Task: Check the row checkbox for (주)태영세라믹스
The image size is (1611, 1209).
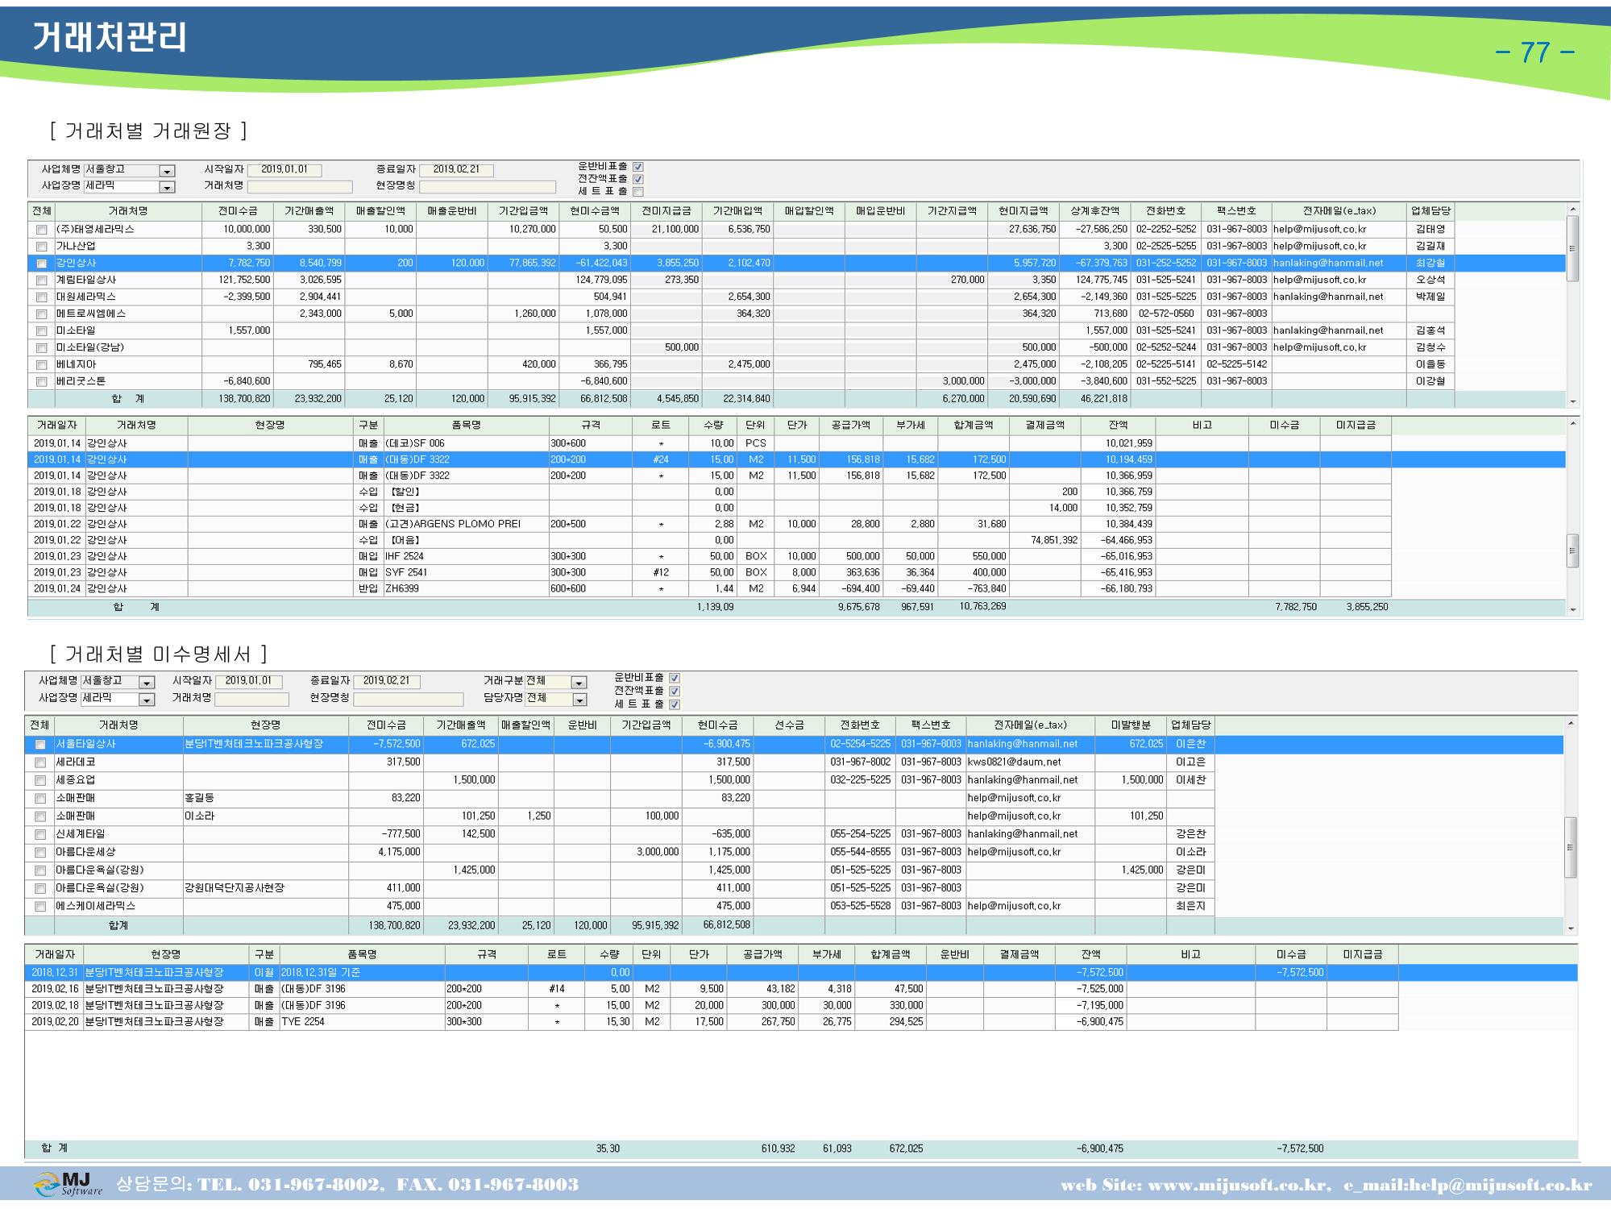Action: pyautogui.click(x=41, y=230)
